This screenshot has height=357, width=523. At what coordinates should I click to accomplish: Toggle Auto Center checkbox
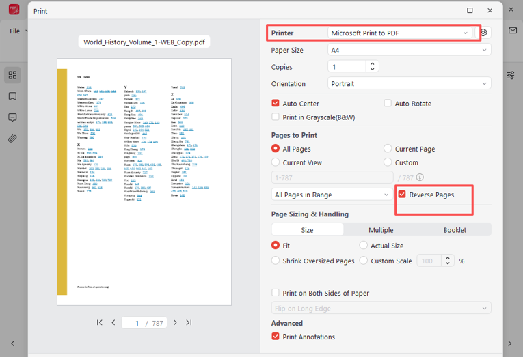pos(276,103)
